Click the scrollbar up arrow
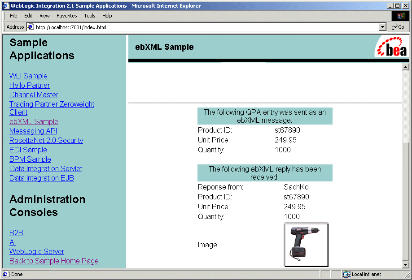412x280 pixels. pos(405,67)
